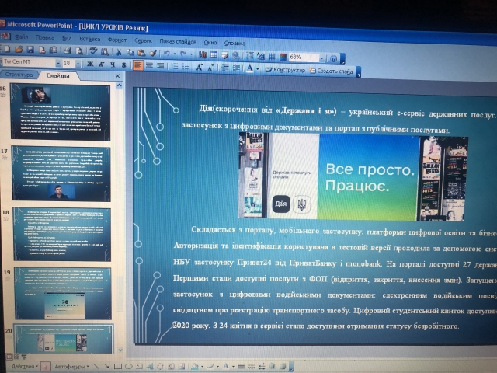Viewport: 497px width, 373px height.
Task: Toggle Italic (К) formatting
Action: tap(102, 64)
